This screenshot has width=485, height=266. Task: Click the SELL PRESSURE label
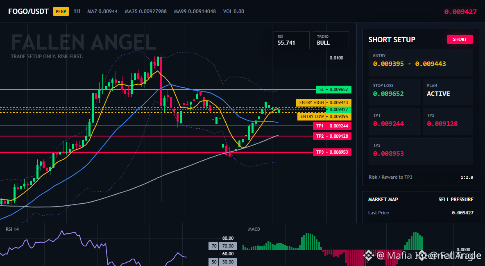coord(456,200)
